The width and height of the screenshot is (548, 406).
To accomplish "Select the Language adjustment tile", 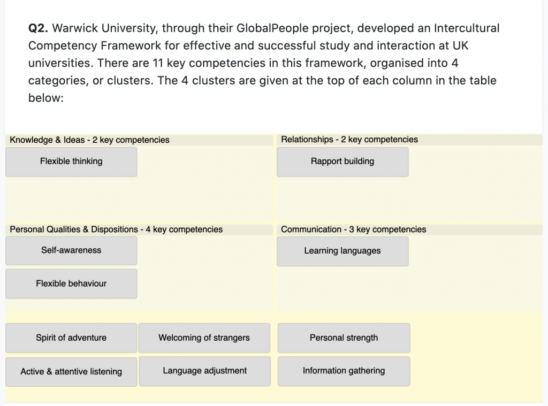I will pyautogui.click(x=204, y=371).
